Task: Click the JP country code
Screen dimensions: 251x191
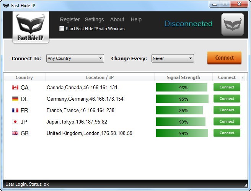Action: (24, 122)
